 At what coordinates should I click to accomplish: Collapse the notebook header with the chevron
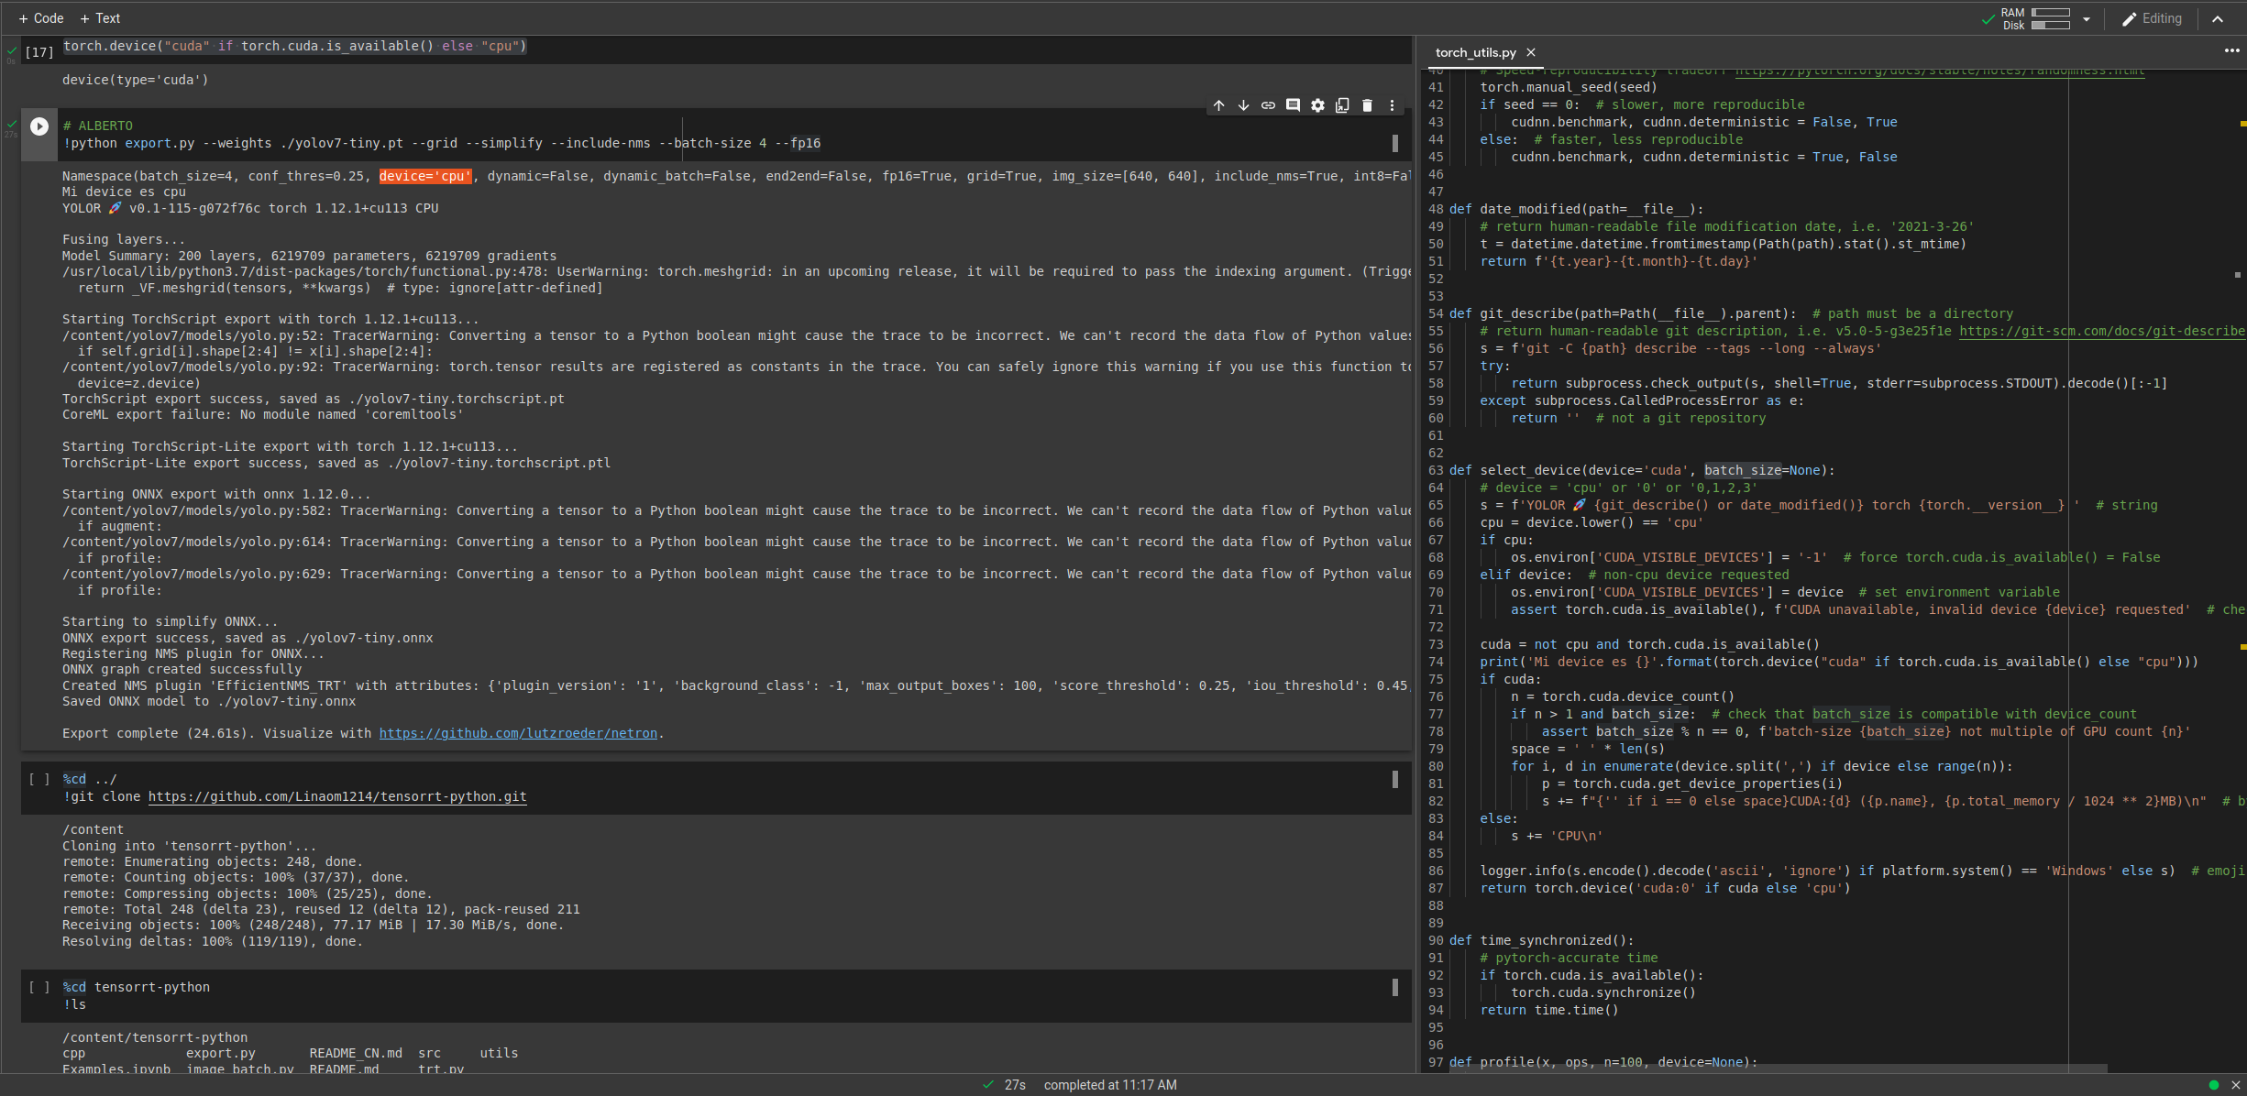pyautogui.click(x=2218, y=18)
